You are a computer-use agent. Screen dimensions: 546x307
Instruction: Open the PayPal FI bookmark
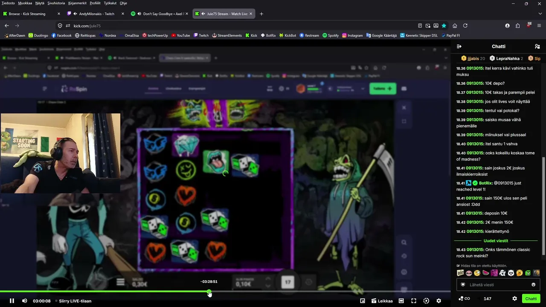(x=450, y=35)
